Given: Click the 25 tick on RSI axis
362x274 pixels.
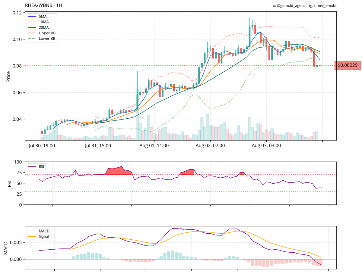Looking at the screenshot, I should point(19,194).
